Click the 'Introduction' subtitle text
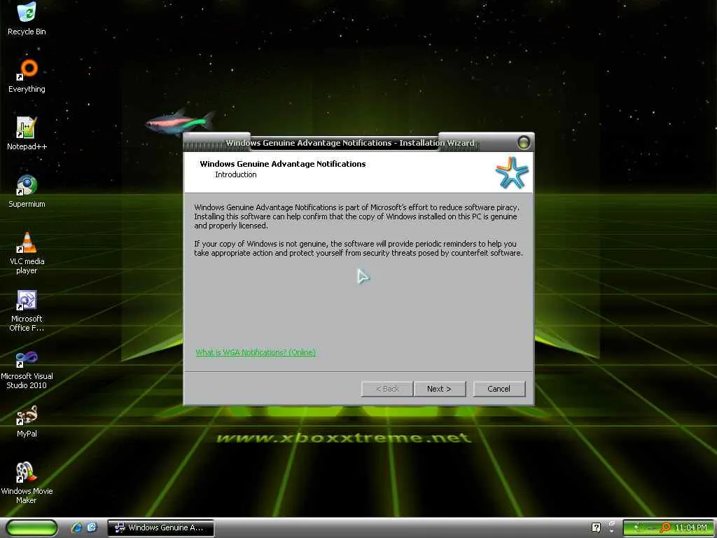The width and height of the screenshot is (717, 538). pos(235,174)
